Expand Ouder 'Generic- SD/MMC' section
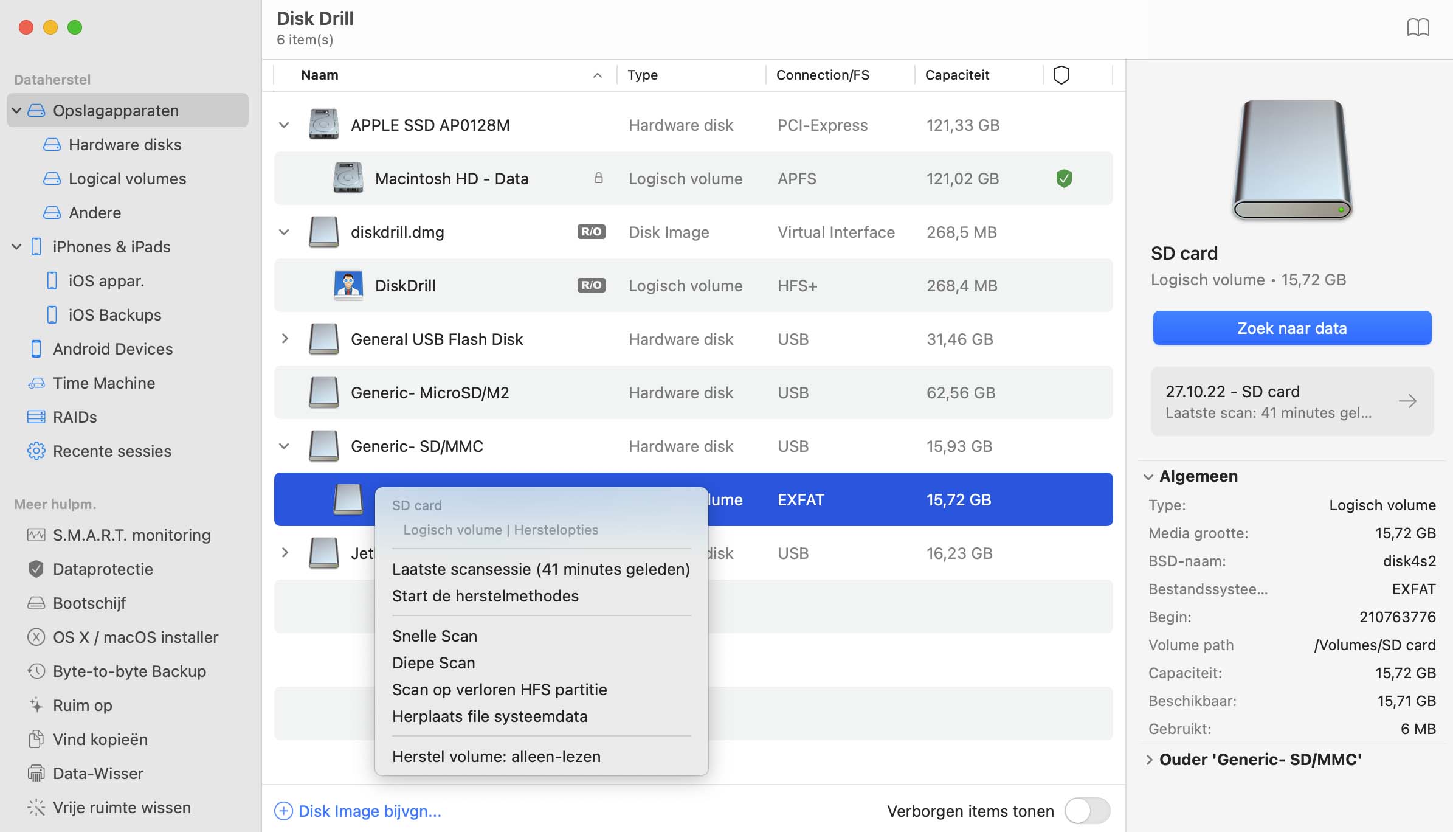Image resolution: width=1453 pixels, height=832 pixels. pos(1149,760)
